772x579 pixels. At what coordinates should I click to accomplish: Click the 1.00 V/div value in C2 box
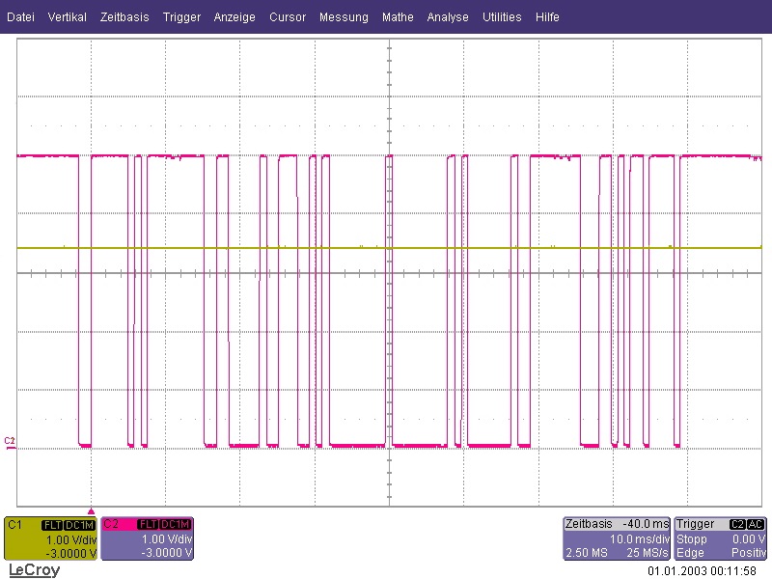pos(167,539)
